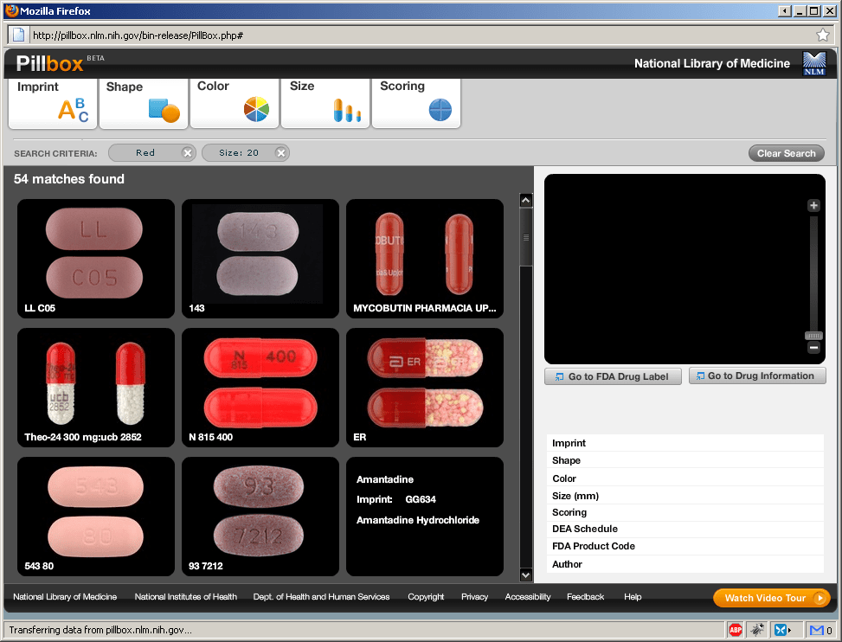Click Go to FDA Drug Label button

(613, 376)
